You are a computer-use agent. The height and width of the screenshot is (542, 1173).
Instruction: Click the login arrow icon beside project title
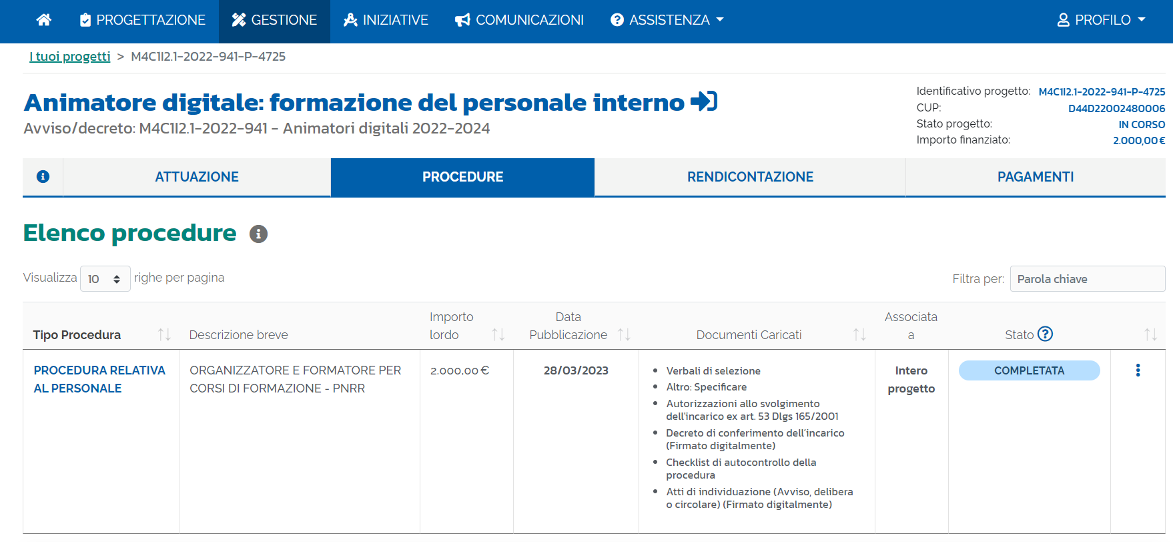pyautogui.click(x=703, y=101)
